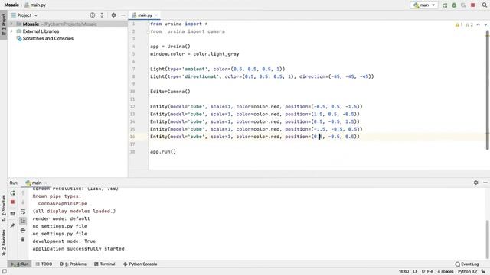Minimize the Run tool window
Screen dimensions: 490x275
point(485,183)
